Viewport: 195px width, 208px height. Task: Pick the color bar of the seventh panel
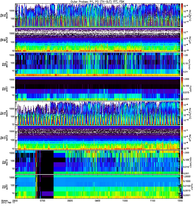tap(182, 162)
